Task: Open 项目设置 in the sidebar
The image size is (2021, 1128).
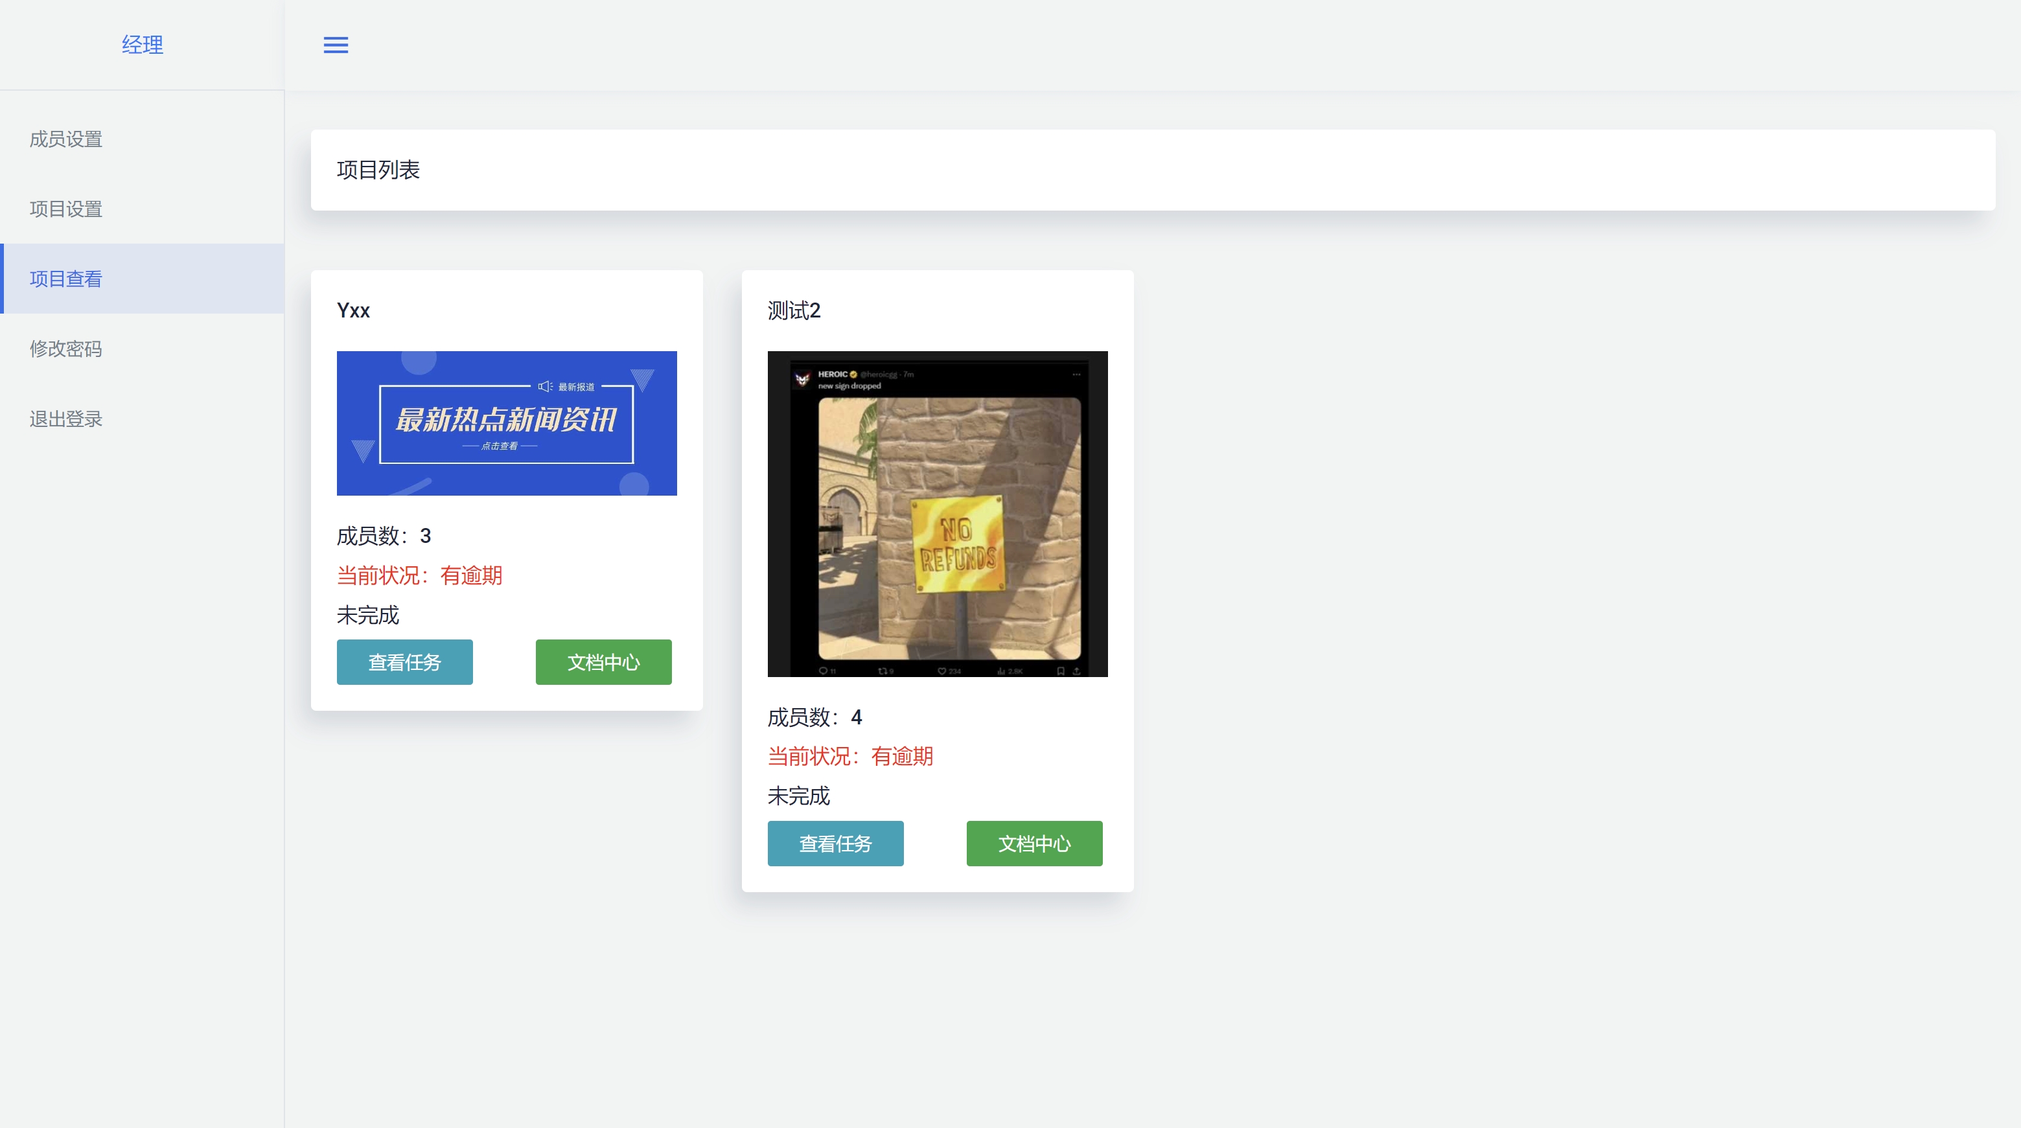Action: pyautogui.click(x=66, y=209)
